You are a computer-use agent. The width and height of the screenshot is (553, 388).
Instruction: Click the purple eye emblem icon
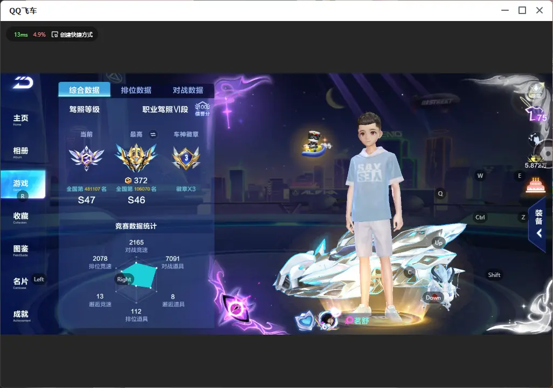click(x=236, y=309)
